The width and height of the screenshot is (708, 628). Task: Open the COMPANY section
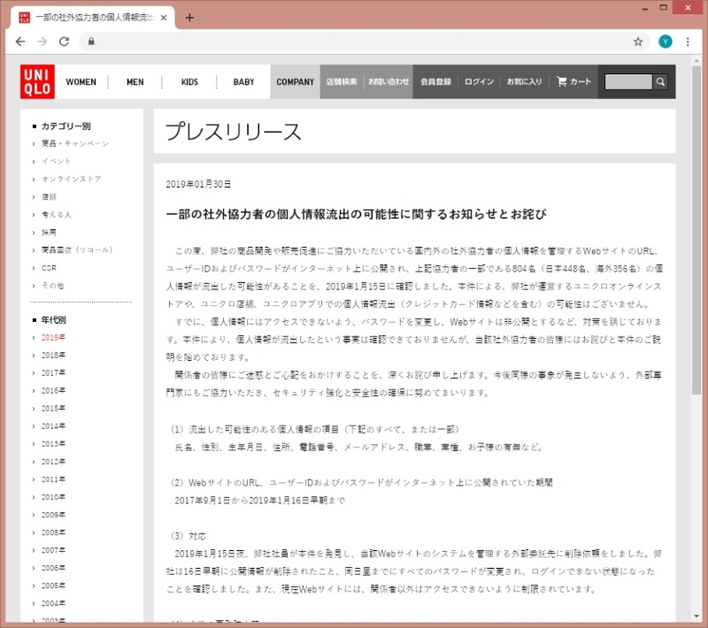tap(295, 82)
